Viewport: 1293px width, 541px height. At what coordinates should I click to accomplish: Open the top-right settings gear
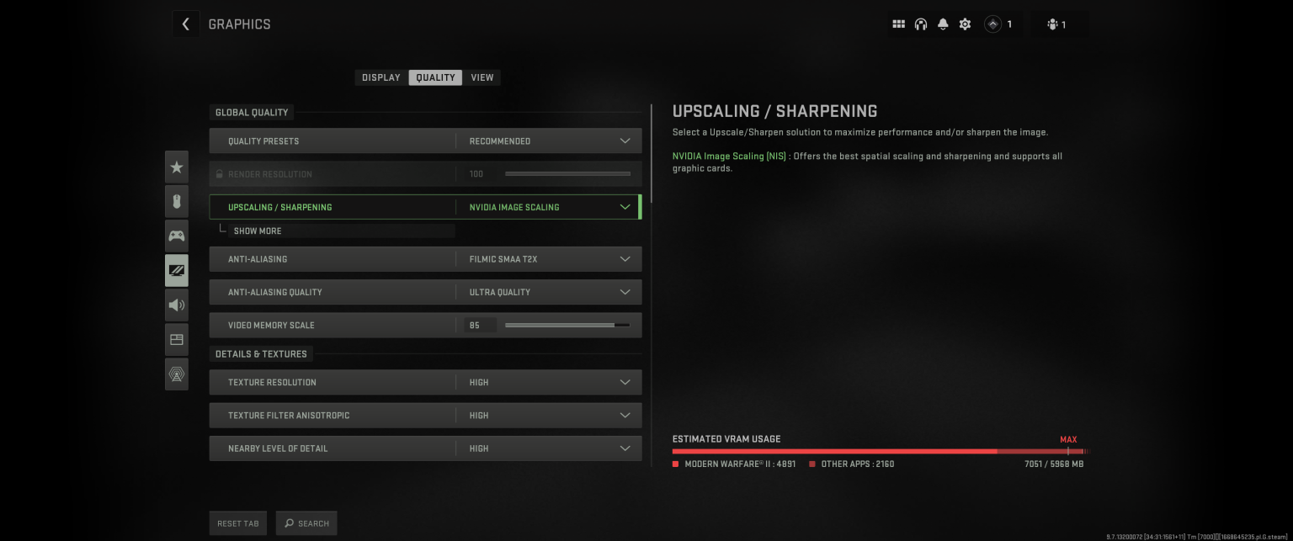tap(965, 24)
